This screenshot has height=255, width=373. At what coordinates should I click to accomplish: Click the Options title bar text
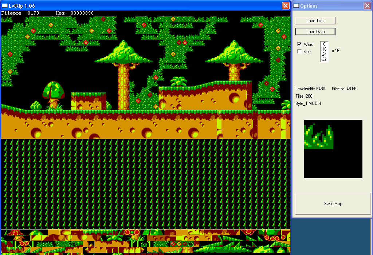tap(309, 6)
